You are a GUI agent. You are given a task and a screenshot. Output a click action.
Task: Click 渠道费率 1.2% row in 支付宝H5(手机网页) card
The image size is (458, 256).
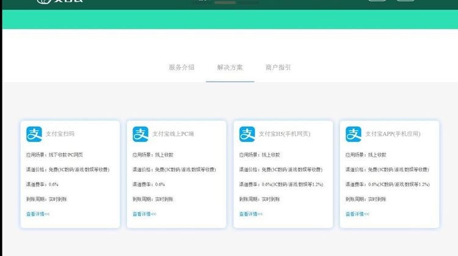click(x=282, y=184)
